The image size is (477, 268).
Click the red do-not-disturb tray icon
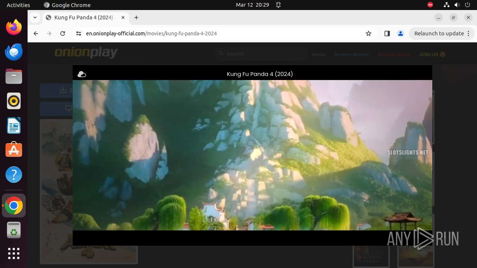tap(430, 5)
